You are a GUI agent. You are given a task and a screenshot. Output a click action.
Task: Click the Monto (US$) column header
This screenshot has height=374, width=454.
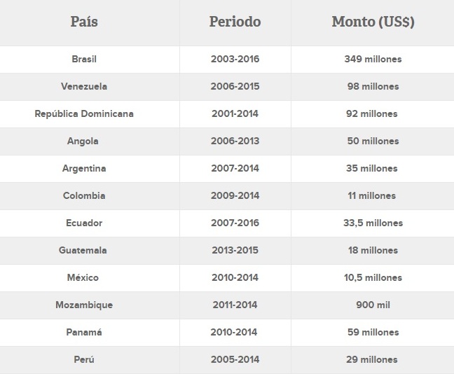point(373,22)
